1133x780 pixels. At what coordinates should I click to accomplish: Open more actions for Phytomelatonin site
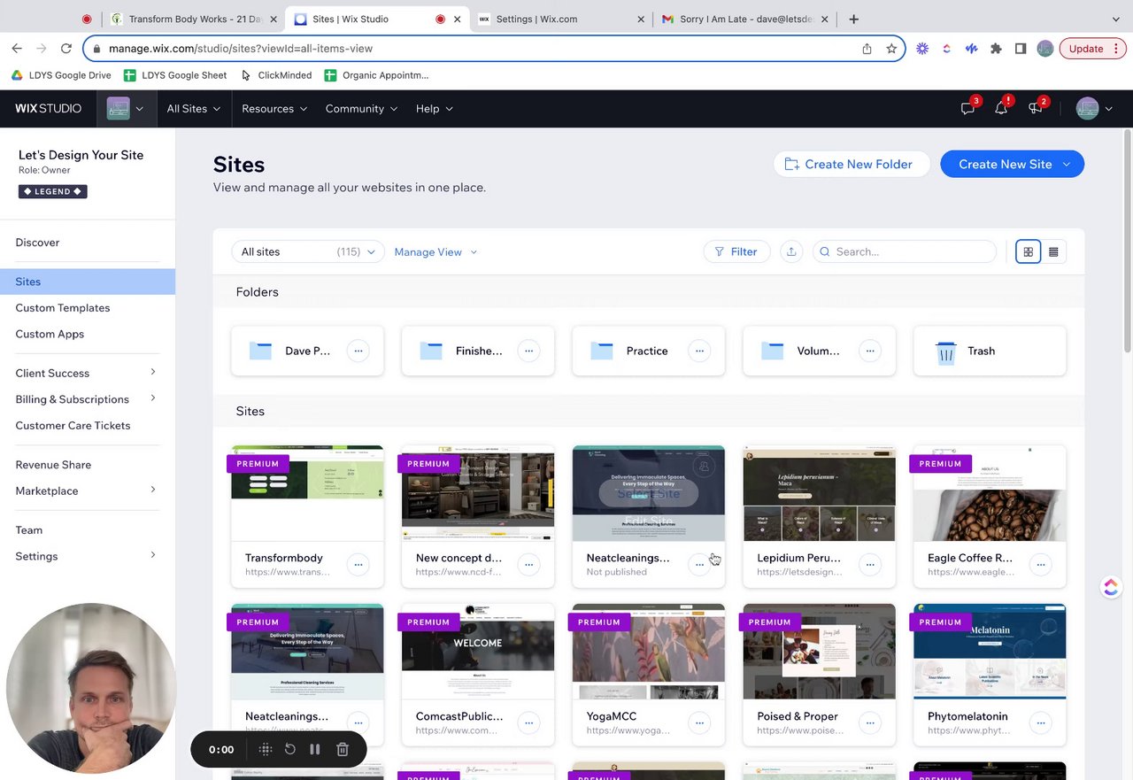click(x=1041, y=722)
